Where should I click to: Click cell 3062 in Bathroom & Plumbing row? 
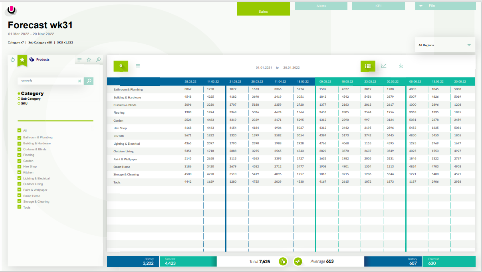188,89
